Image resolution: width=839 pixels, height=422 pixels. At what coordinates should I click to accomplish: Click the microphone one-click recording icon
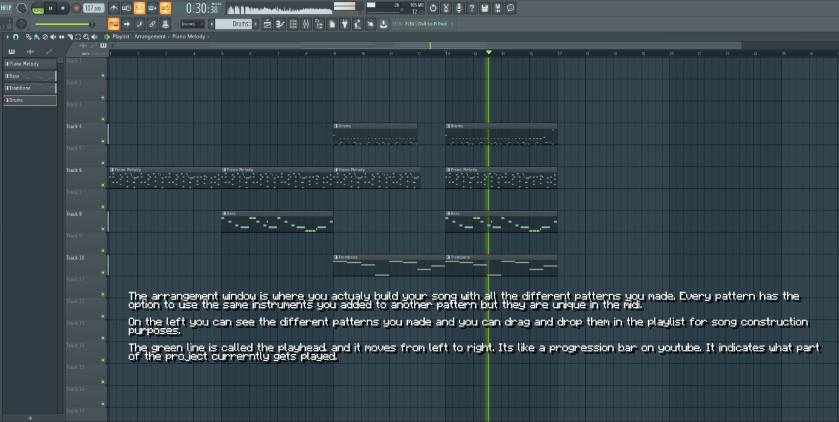pyautogui.click(x=459, y=8)
